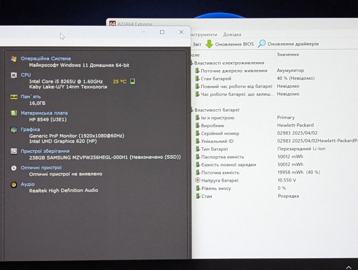Open the Операційна Система section link
The height and width of the screenshot is (270, 358).
coord(46,59)
